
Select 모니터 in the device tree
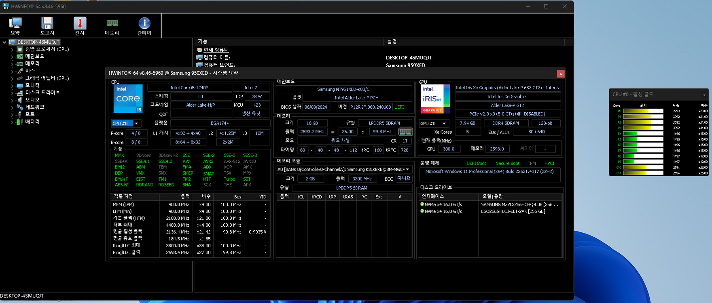coord(32,86)
